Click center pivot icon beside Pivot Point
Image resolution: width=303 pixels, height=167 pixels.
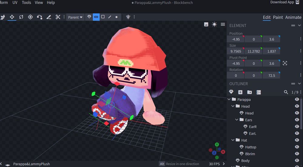coord(285,63)
